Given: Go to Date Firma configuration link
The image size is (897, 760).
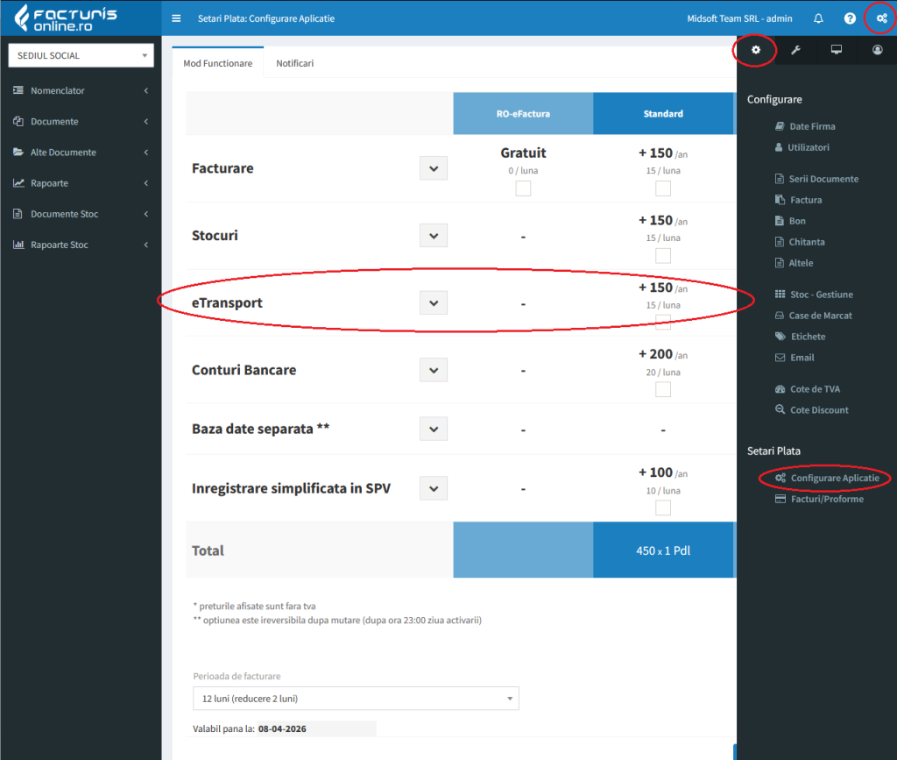Looking at the screenshot, I should pyautogui.click(x=812, y=126).
